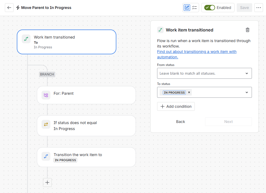266x193 pixels.
Task: Click the To status label
Action: click(x=164, y=84)
